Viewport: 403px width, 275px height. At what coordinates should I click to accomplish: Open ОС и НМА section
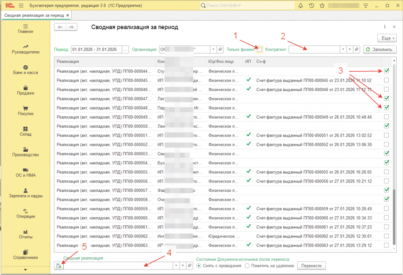tap(26, 172)
